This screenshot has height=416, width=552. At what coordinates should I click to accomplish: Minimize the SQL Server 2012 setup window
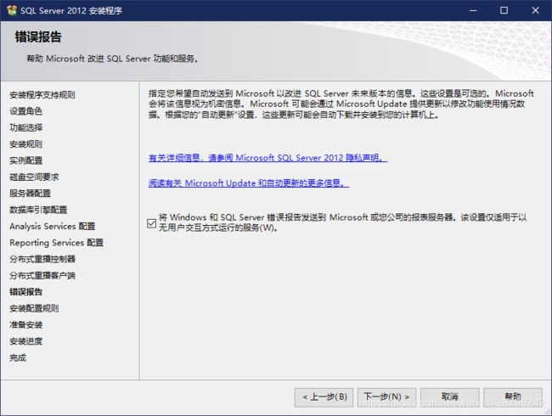point(473,10)
